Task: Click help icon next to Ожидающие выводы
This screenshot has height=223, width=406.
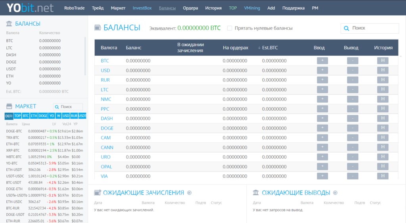Action: [335, 193]
